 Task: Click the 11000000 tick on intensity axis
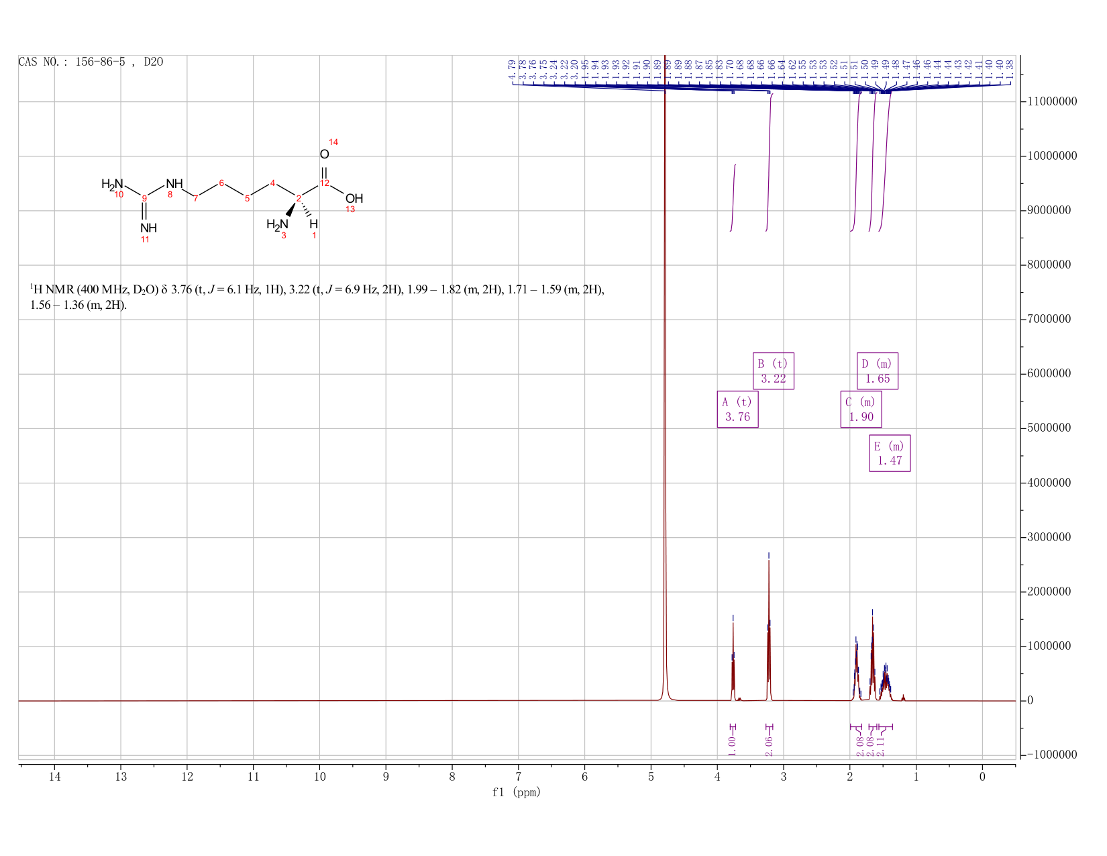pyautogui.click(x=1051, y=102)
